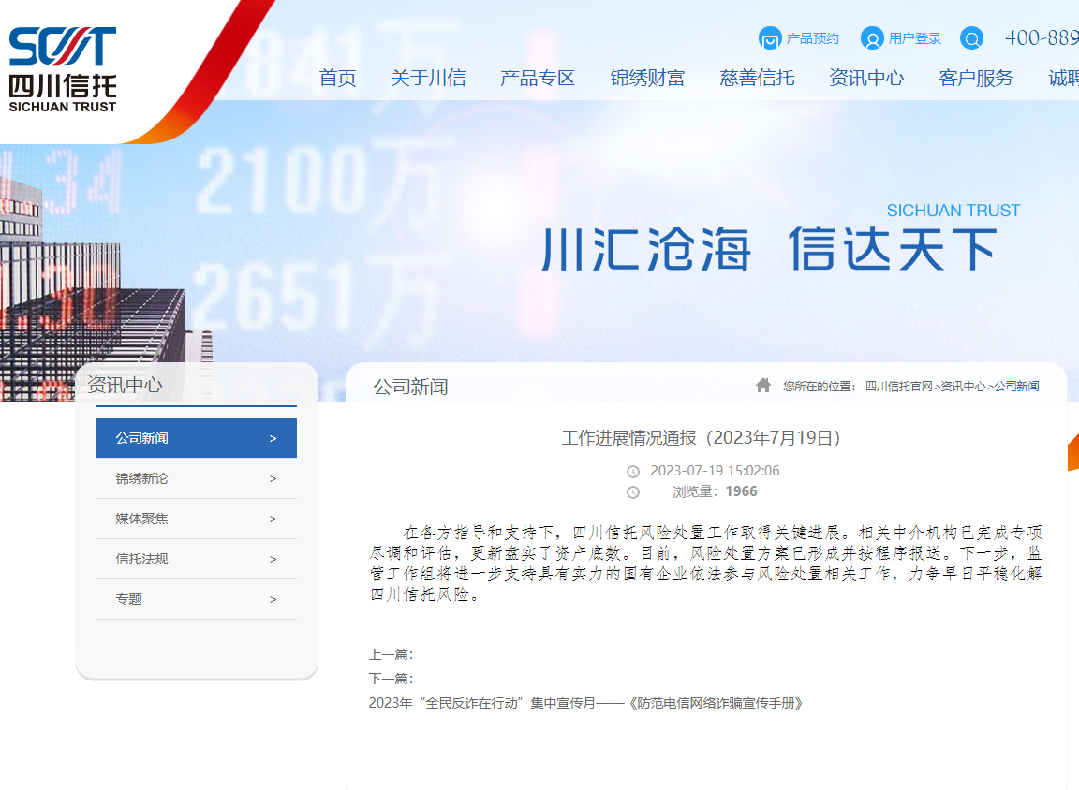Open the 资讯中心 menu item
The height and width of the screenshot is (790, 1079).
click(866, 79)
